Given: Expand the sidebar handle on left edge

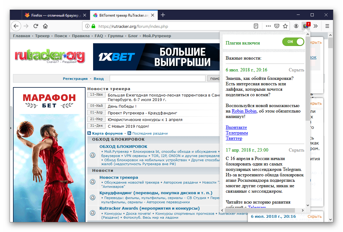Looking at the screenshot, I should (x=11, y=128).
